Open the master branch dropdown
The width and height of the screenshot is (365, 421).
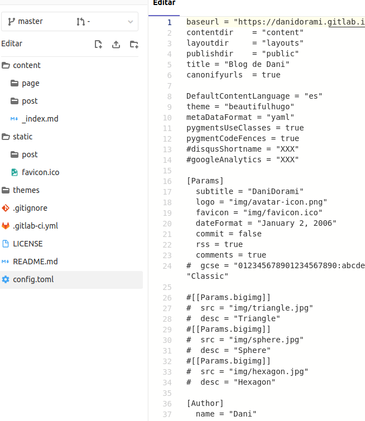33,22
